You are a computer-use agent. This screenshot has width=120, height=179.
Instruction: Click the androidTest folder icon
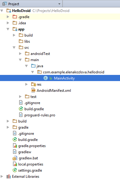click(27, 53)
